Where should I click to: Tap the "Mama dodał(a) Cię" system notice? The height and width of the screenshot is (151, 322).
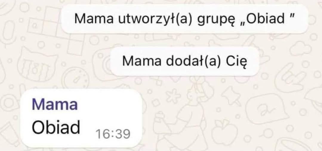184,61
